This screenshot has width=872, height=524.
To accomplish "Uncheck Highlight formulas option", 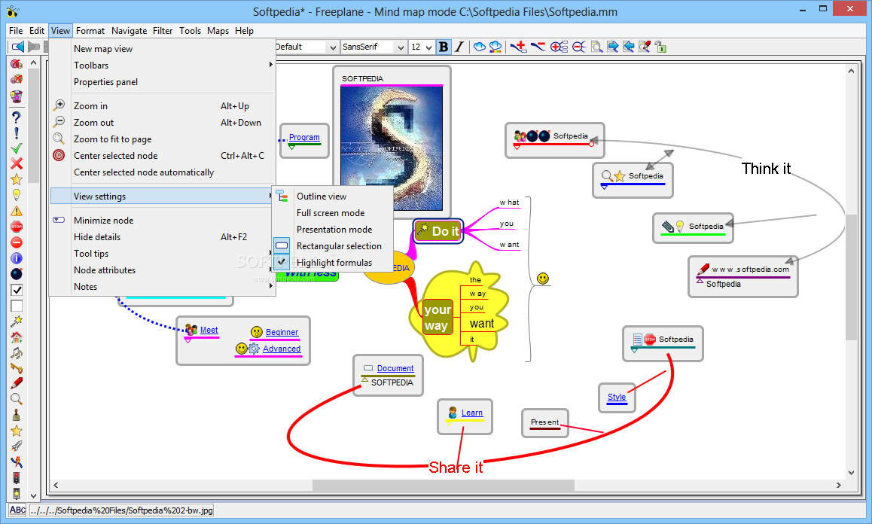I will click(x=333, y=263).
